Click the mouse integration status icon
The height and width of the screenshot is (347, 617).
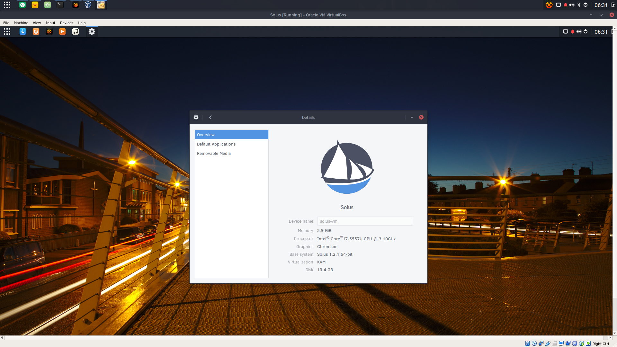582,343
